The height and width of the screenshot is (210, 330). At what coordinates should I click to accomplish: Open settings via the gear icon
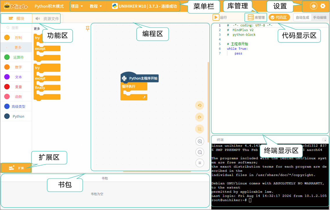(x=323, y=6)
